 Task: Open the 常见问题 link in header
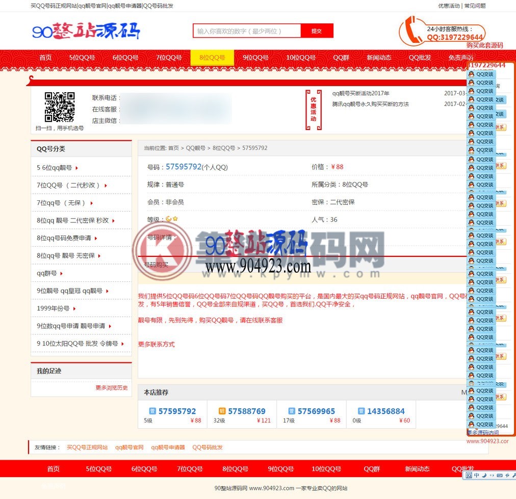click(x=475, y=6)
